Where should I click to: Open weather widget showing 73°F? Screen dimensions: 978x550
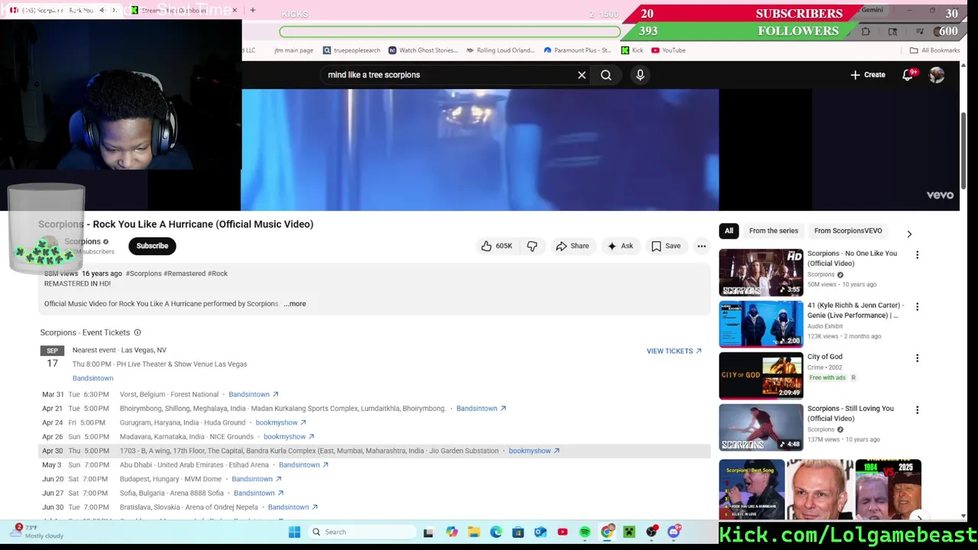tap(38, 532)
